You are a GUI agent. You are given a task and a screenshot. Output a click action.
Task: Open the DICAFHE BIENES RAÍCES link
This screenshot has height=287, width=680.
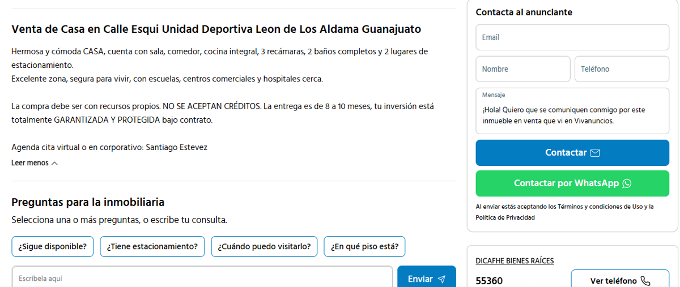click(x=515, y=261)
